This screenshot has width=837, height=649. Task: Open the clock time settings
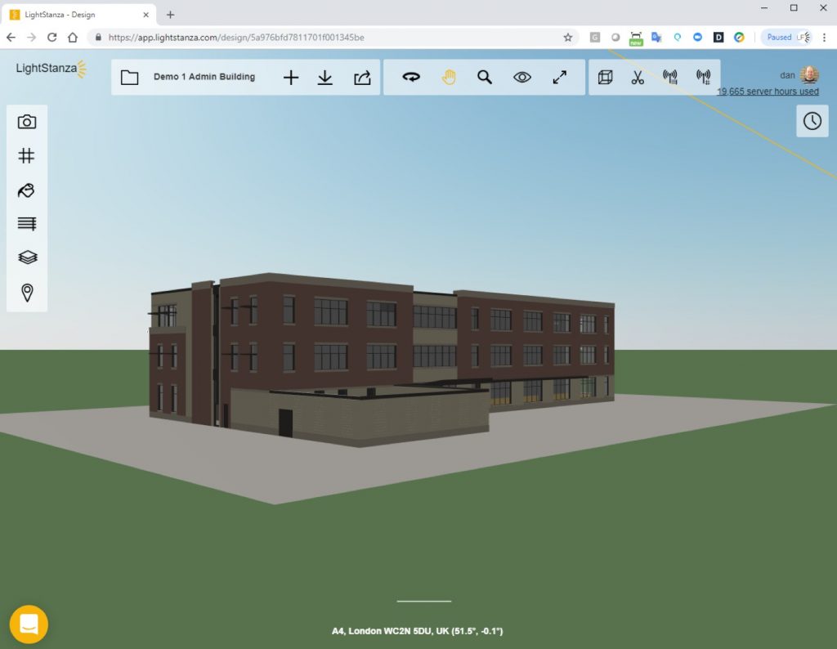812,121
